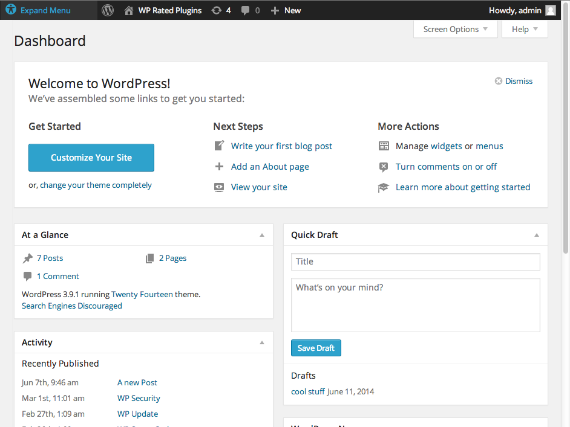Click the pushpin icon next to 7 Posts
The image size is (570, 427).
coord(28,258)
